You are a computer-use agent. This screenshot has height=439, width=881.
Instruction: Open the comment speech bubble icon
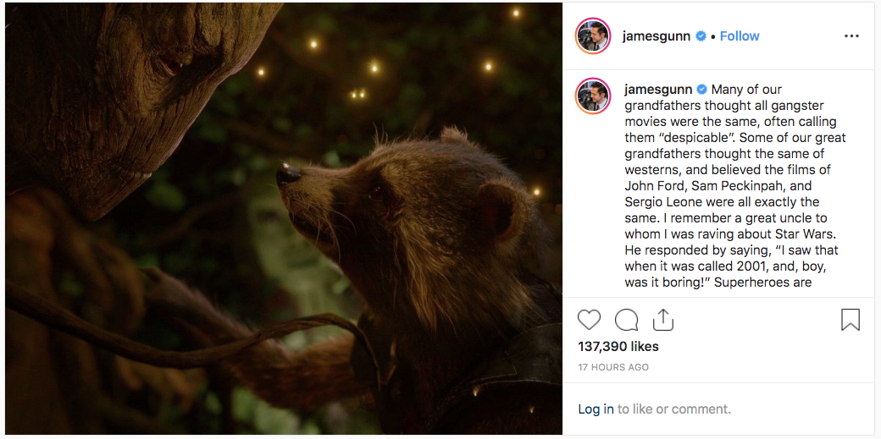(x=626, y=320)
